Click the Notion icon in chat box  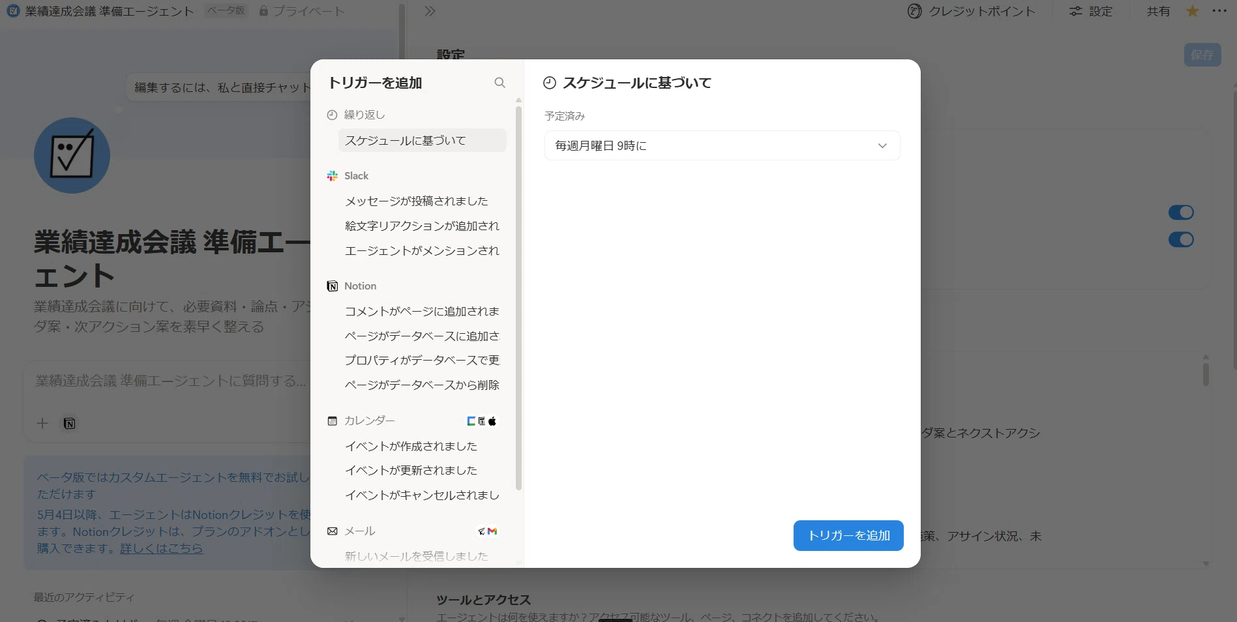pos(70,423)
